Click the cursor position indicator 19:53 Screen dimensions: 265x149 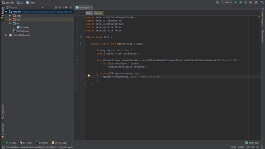[x=234, y=147]
